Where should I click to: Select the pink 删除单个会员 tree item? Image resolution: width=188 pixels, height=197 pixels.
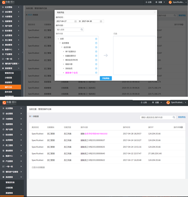[x=72, y=73]
